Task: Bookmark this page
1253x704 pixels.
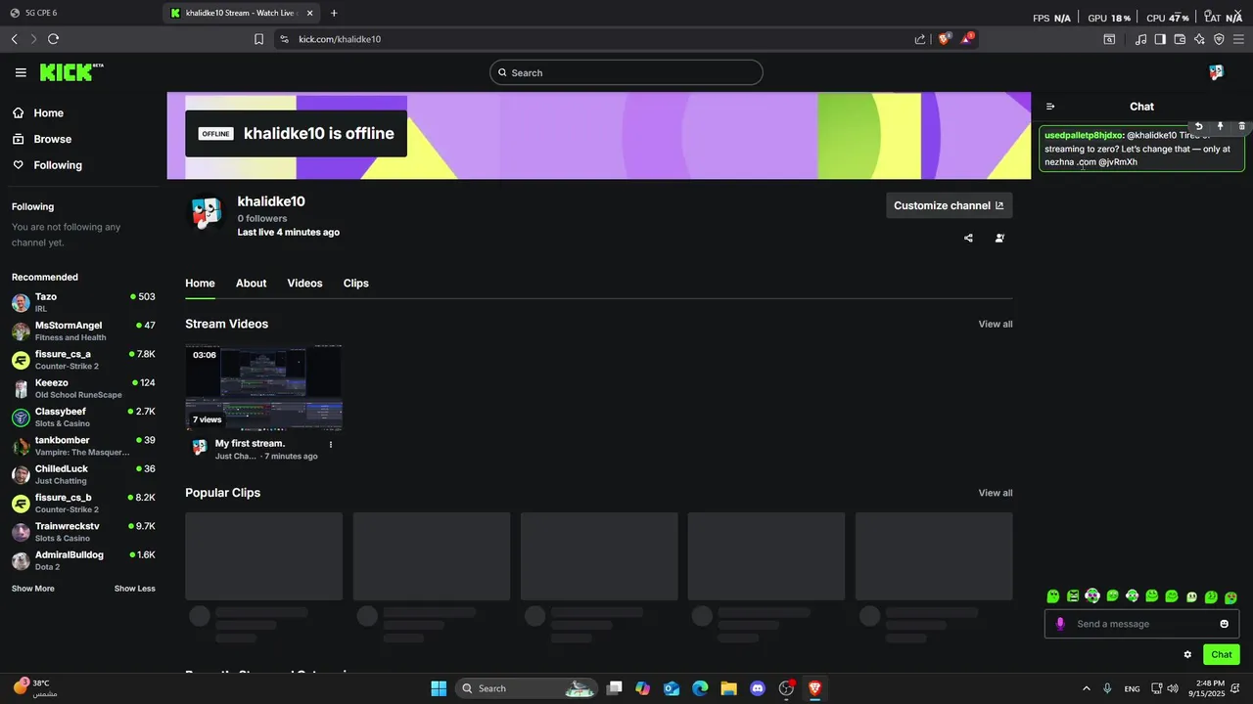Action: click(x=258, y=39)
